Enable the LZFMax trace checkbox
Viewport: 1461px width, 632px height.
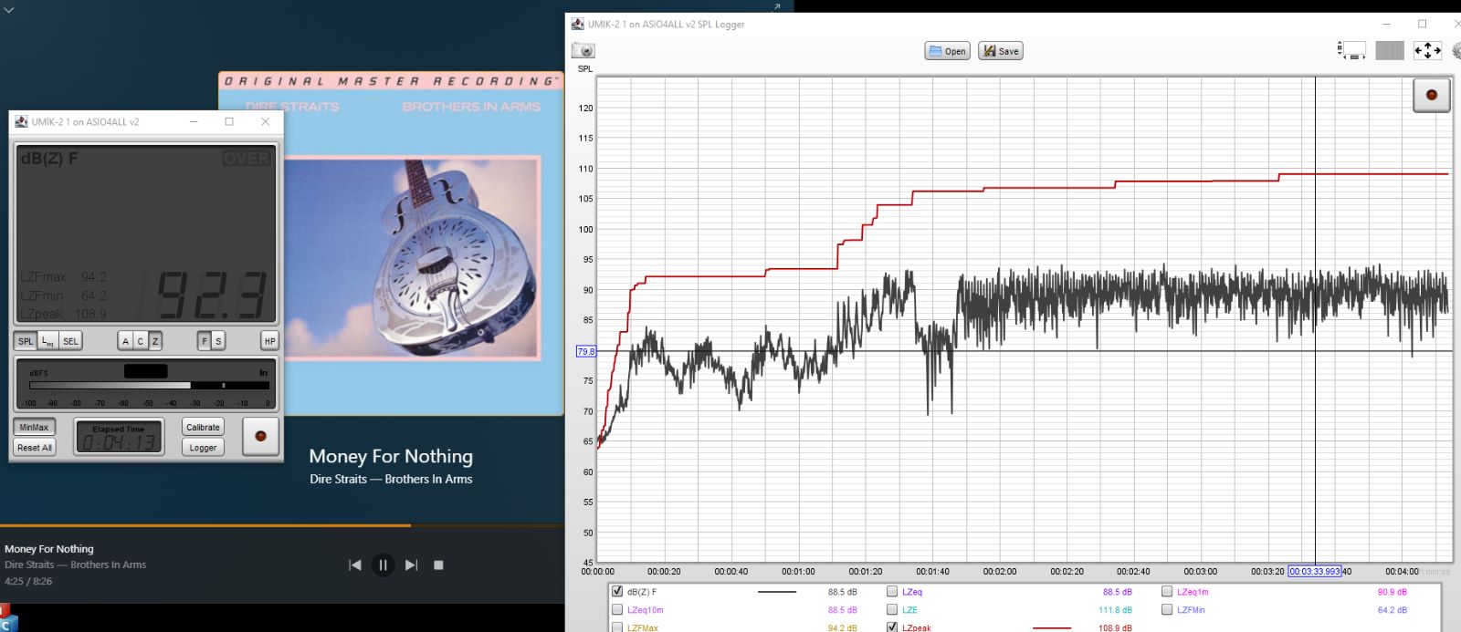(x=617, y=627)
